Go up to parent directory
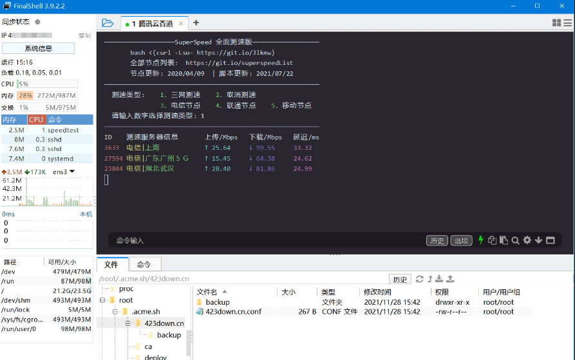The width and height of the screenshot is (575, 360). (430, 279)
